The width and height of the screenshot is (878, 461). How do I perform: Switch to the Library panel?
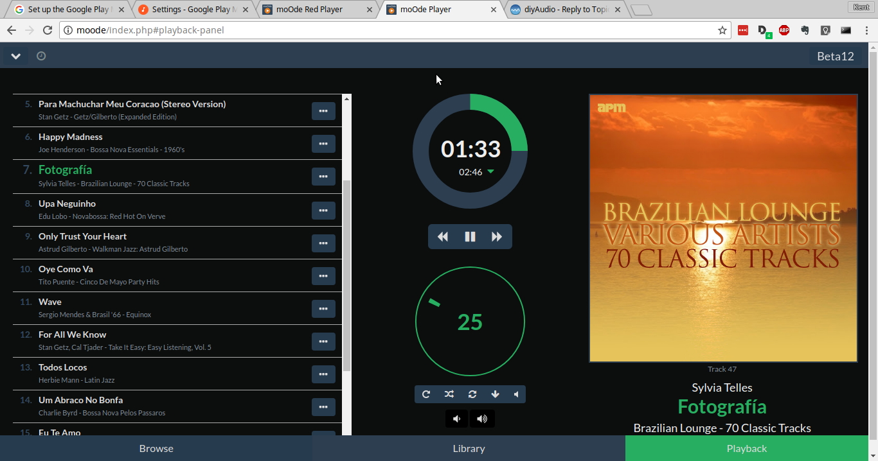pos(469,448)
